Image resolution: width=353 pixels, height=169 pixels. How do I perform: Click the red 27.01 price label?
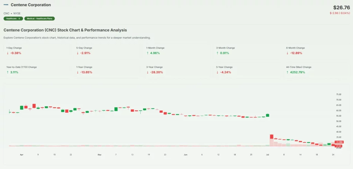pos(339,146)
